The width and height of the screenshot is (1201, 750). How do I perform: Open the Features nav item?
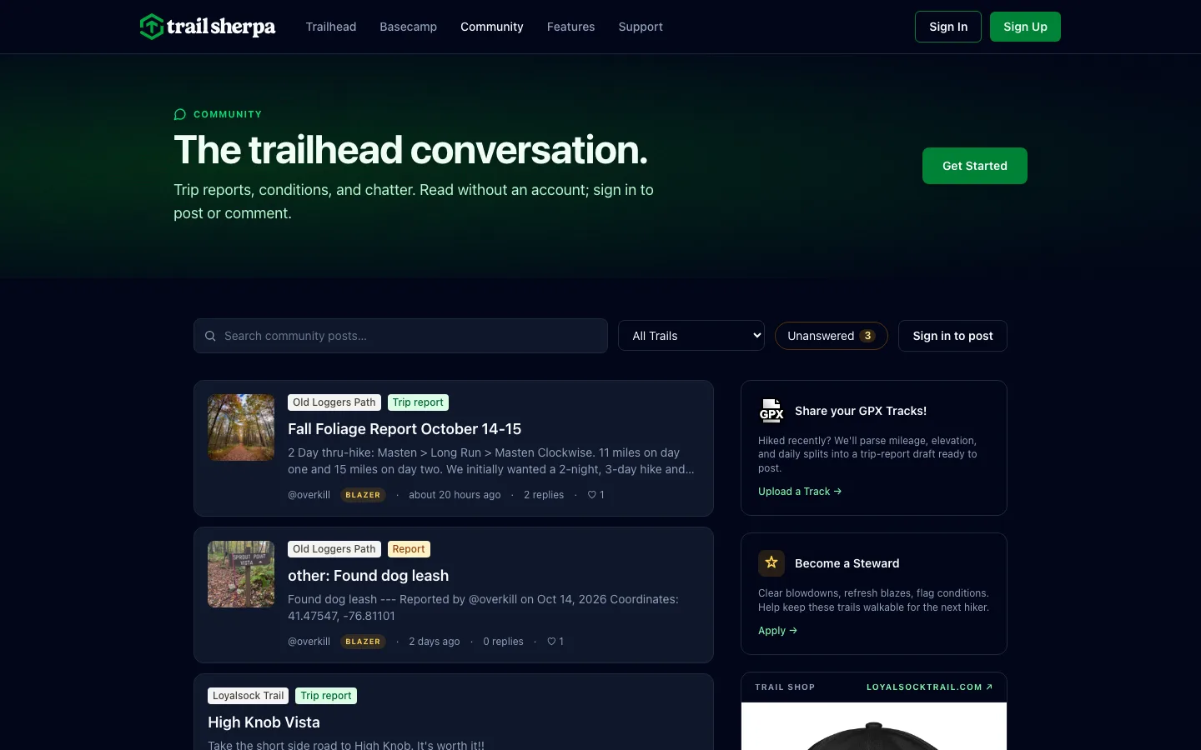pos(571,27)
